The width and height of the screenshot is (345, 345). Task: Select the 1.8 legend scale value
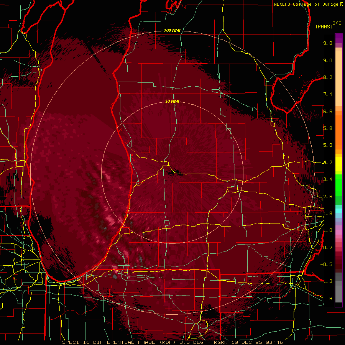(328, 214)
